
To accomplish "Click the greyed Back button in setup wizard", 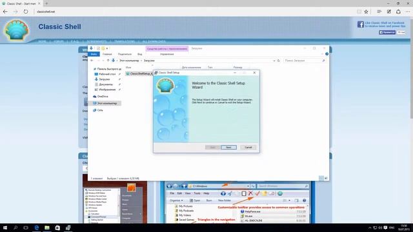I will 212,148.
